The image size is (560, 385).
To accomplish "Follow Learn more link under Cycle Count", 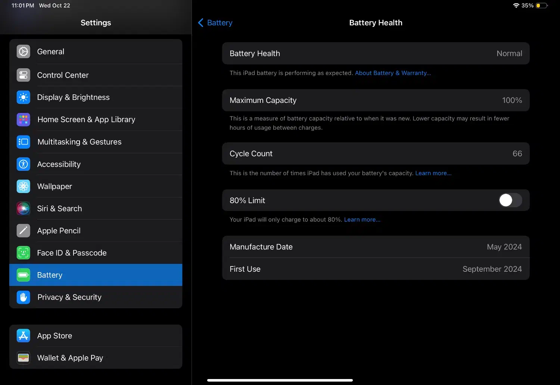I will pyautogui.click(x=433, y=173).
